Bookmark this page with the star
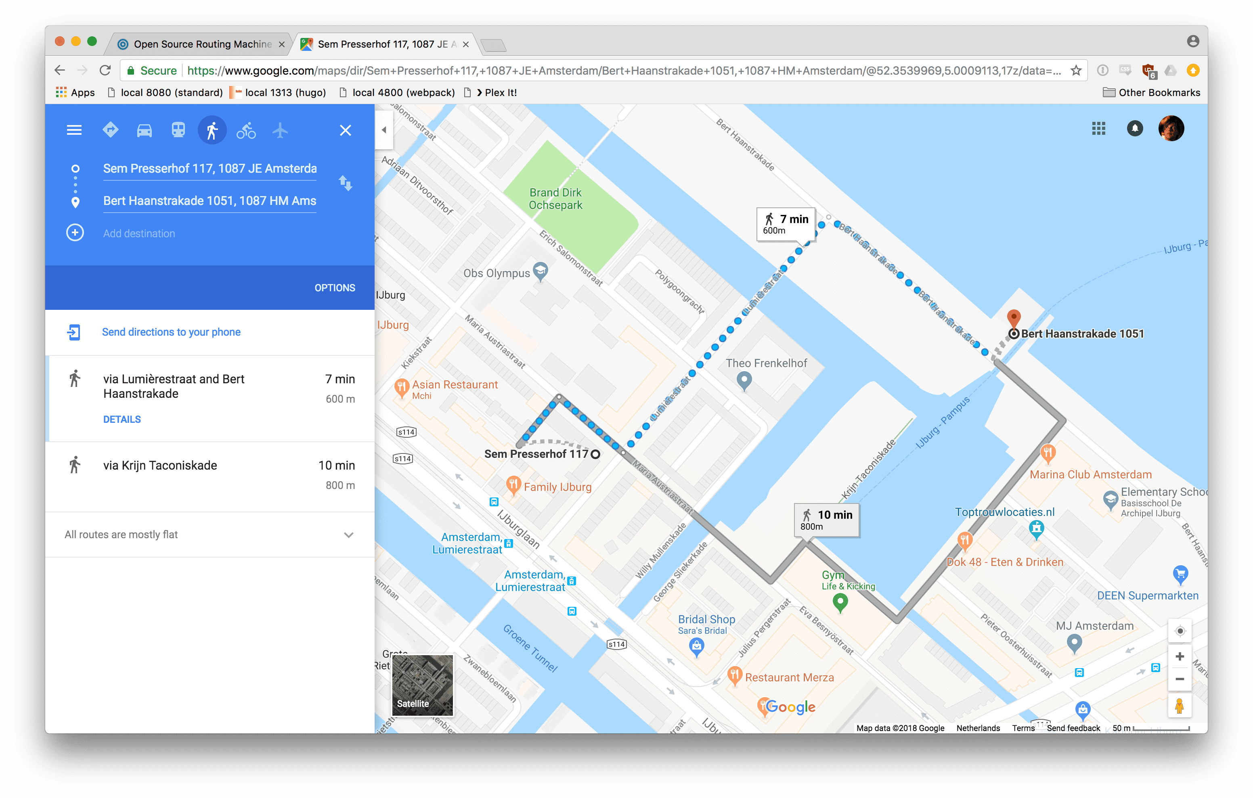 point(1076,70)
